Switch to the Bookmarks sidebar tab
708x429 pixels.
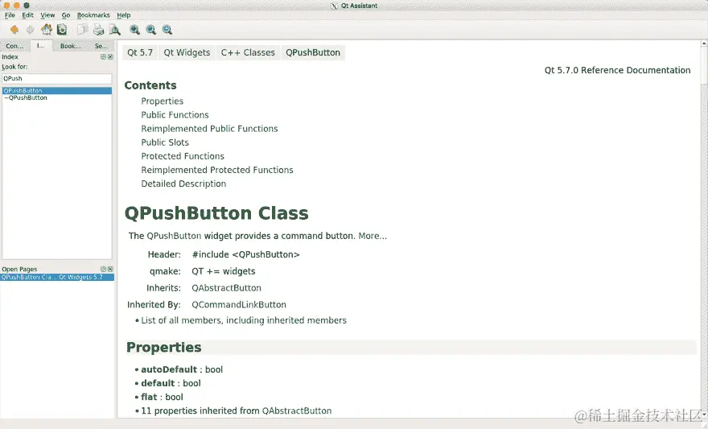[71, 46]
